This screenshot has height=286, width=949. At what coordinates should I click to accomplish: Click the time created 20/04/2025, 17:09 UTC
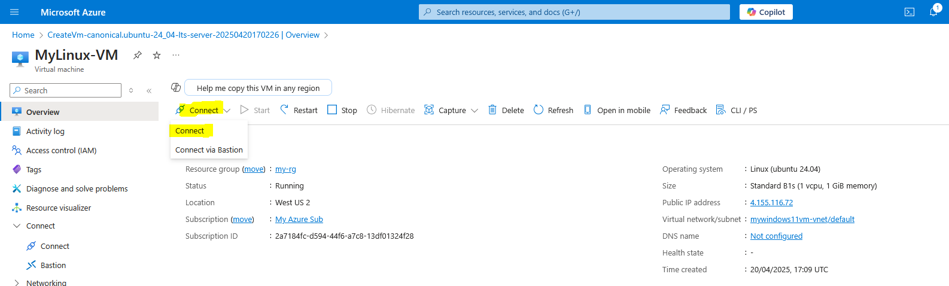pos(789,270)
